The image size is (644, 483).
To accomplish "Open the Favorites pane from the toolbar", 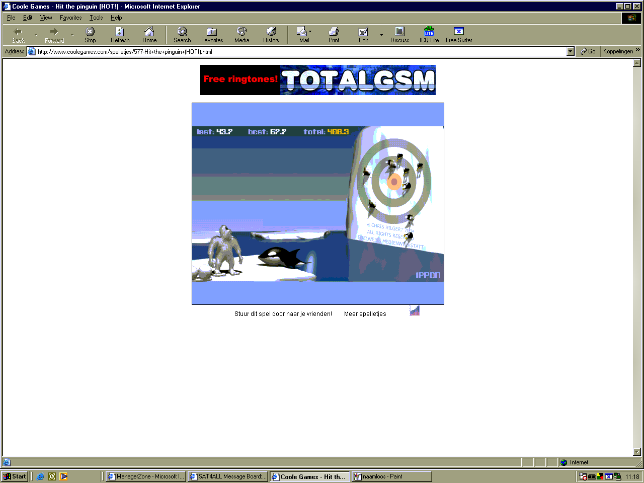I will [212, 35].
